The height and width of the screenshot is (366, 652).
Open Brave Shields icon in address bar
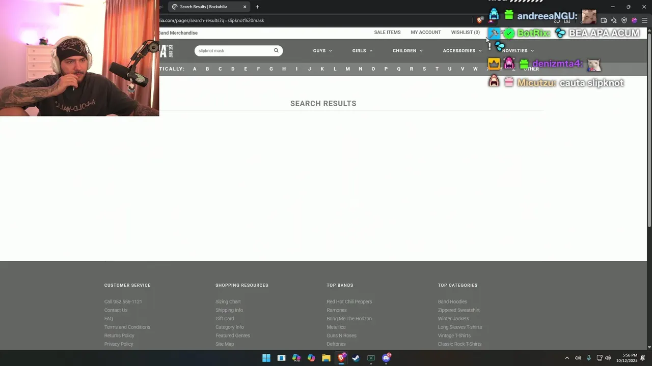[x=480, y=20]
